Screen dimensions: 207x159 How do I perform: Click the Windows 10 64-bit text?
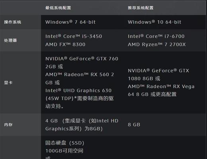154,22
